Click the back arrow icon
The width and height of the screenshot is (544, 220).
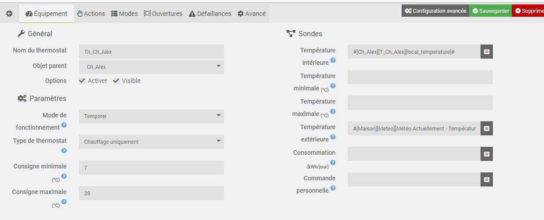[x=9, y=14]
